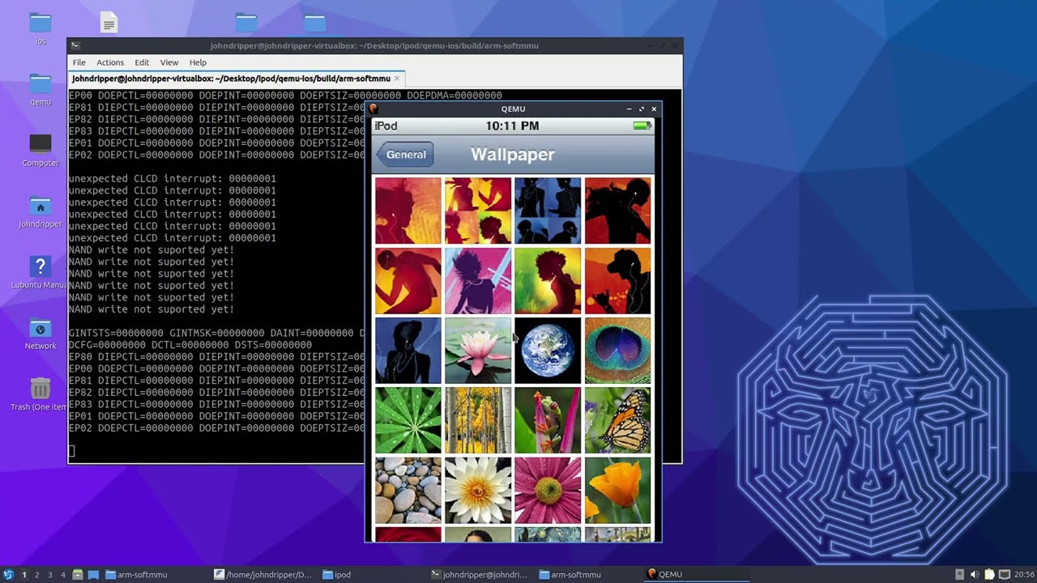Click the iPod carrier label

[386, 126]
